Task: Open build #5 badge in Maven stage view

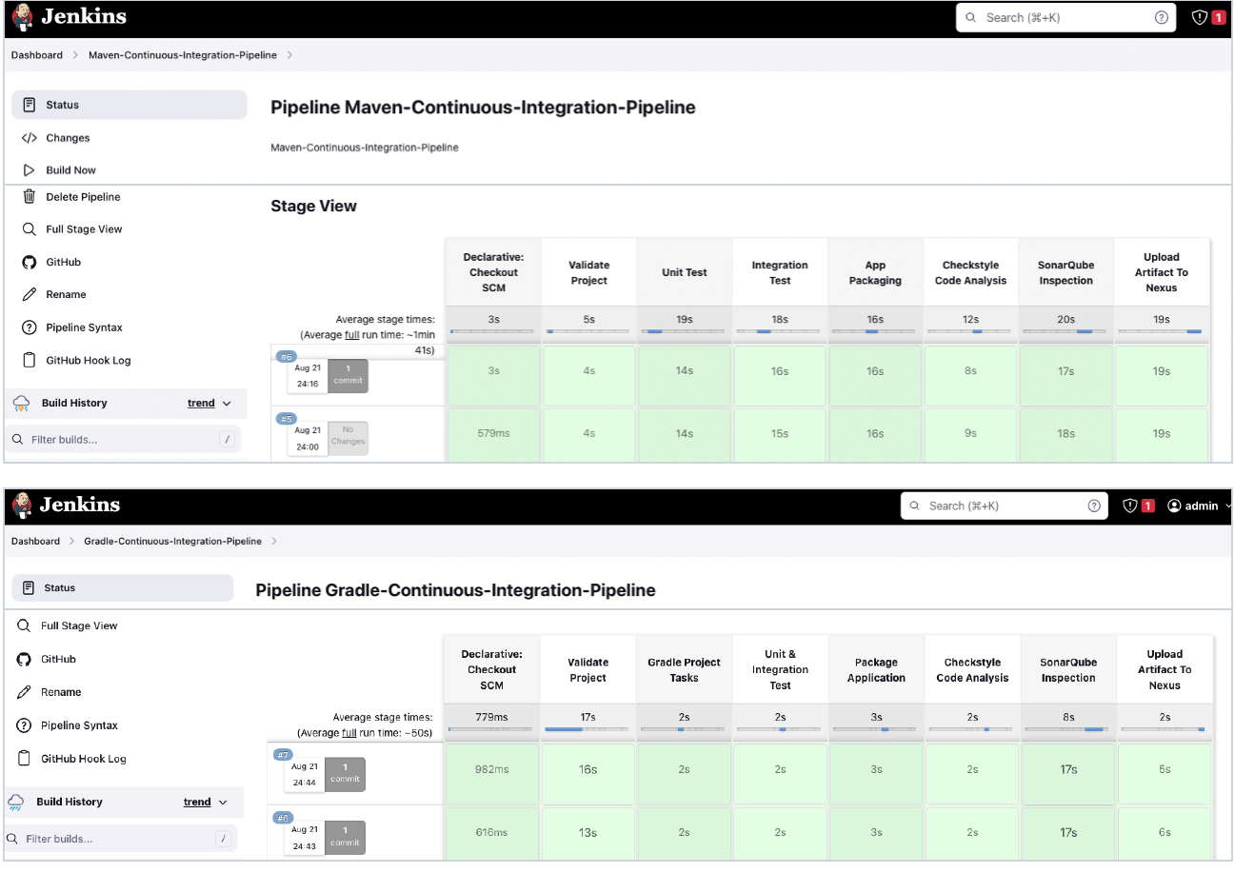Action: [286, 419]
